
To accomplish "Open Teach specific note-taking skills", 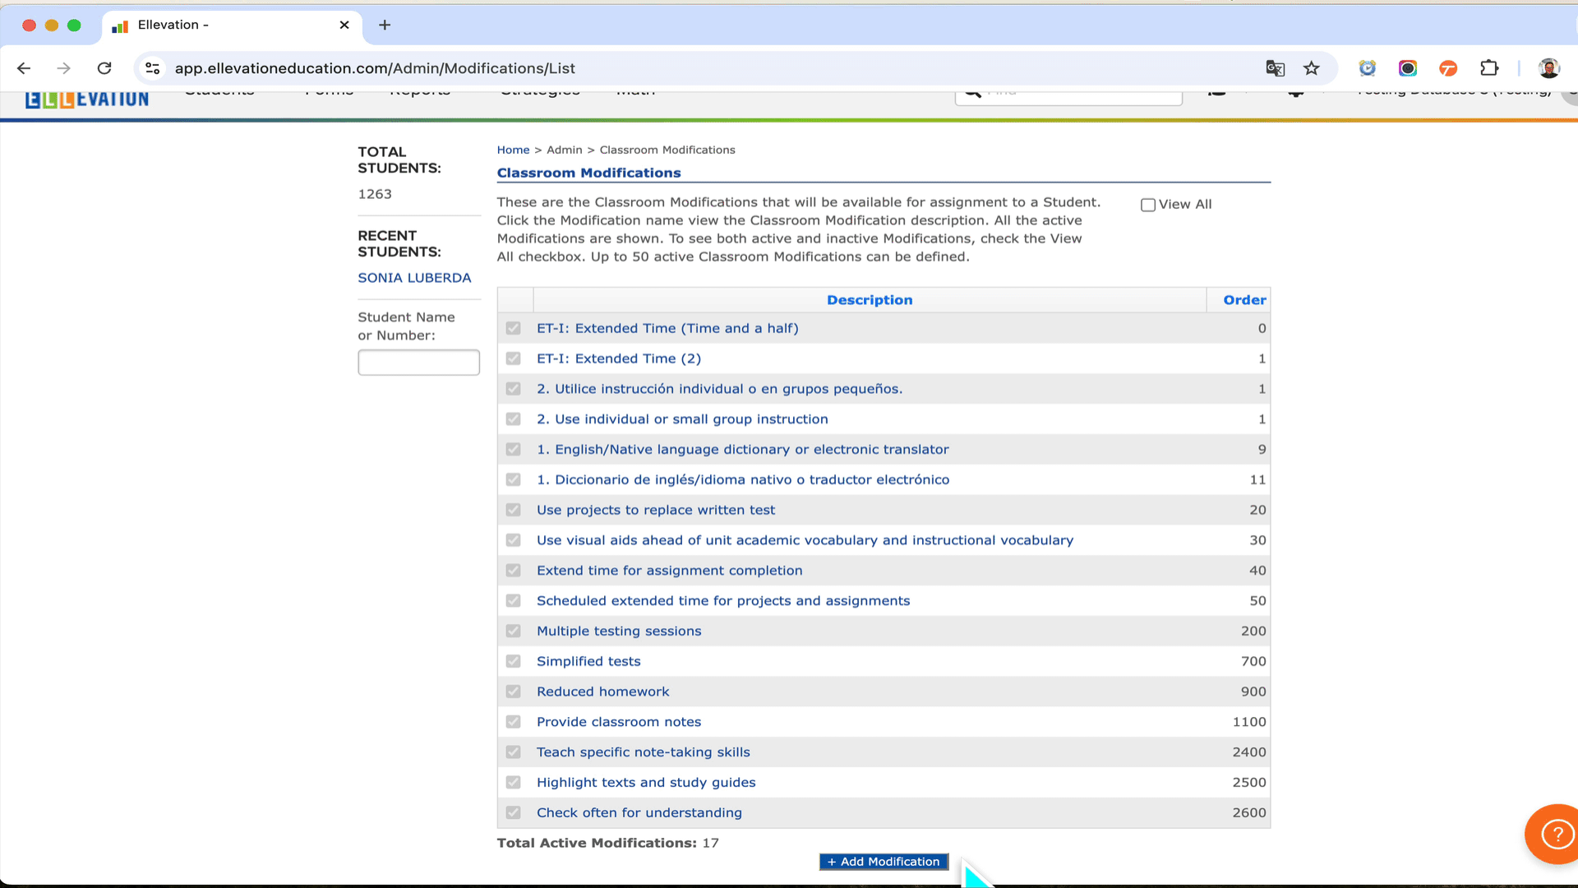I will (x=643, y=752).
